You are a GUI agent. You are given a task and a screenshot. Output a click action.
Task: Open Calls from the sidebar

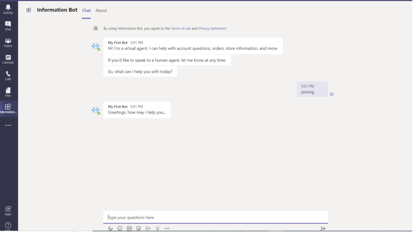8,75
